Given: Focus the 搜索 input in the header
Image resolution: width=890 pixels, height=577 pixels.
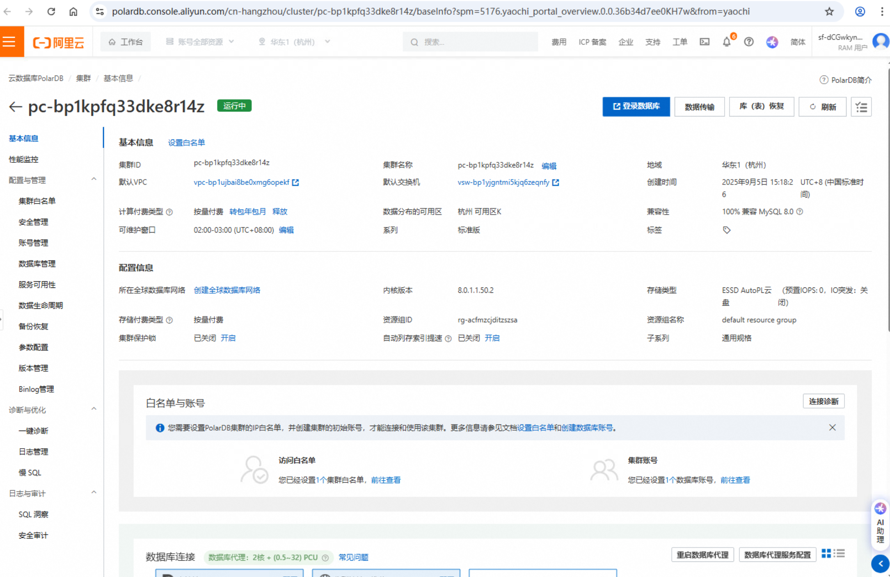Looking at the screenshot, I should (470, 42).
